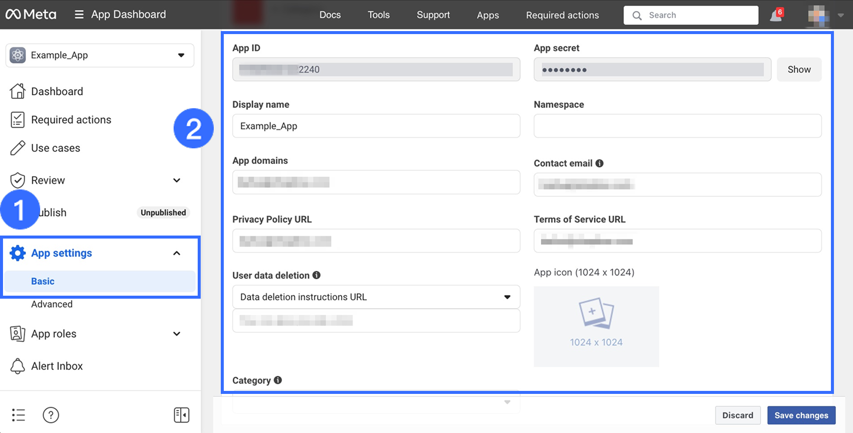
Task: Click the Contact email info icon
Action: pyautogui.click(x=599, y=163)
